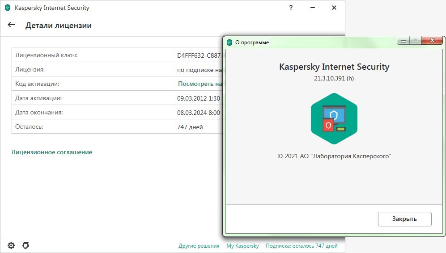Click the Дата окончания: label

pyautogui.click(x=39, y=112)
